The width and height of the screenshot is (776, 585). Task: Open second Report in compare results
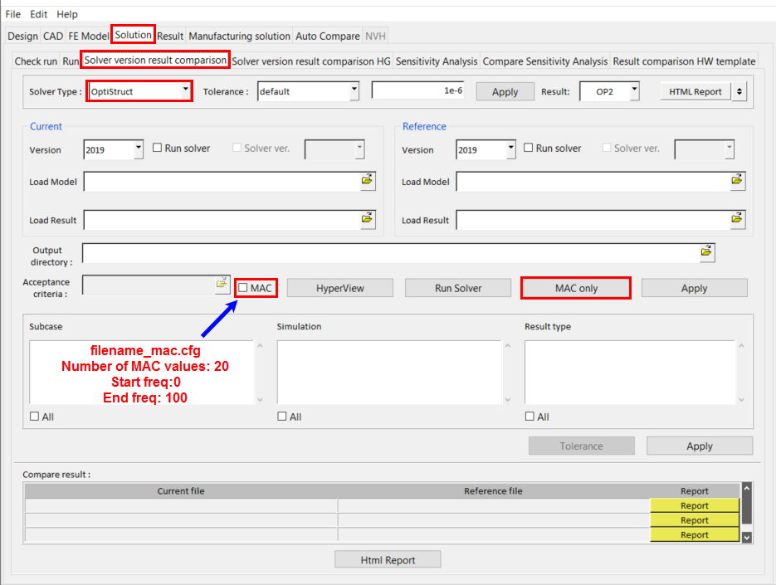pyautogui.click(x=695, y=520)
